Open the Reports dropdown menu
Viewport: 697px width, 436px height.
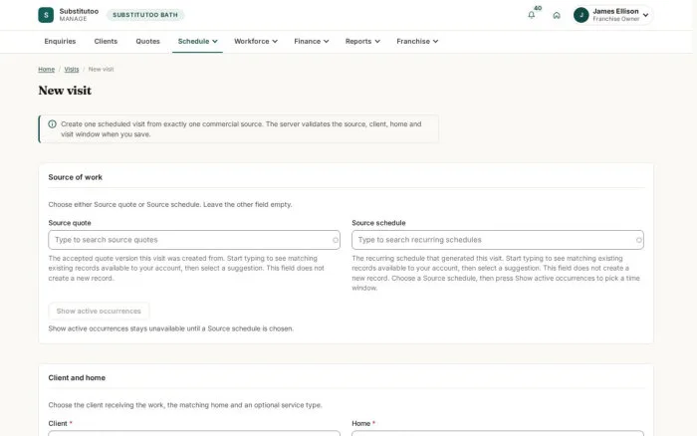(362, 42)
